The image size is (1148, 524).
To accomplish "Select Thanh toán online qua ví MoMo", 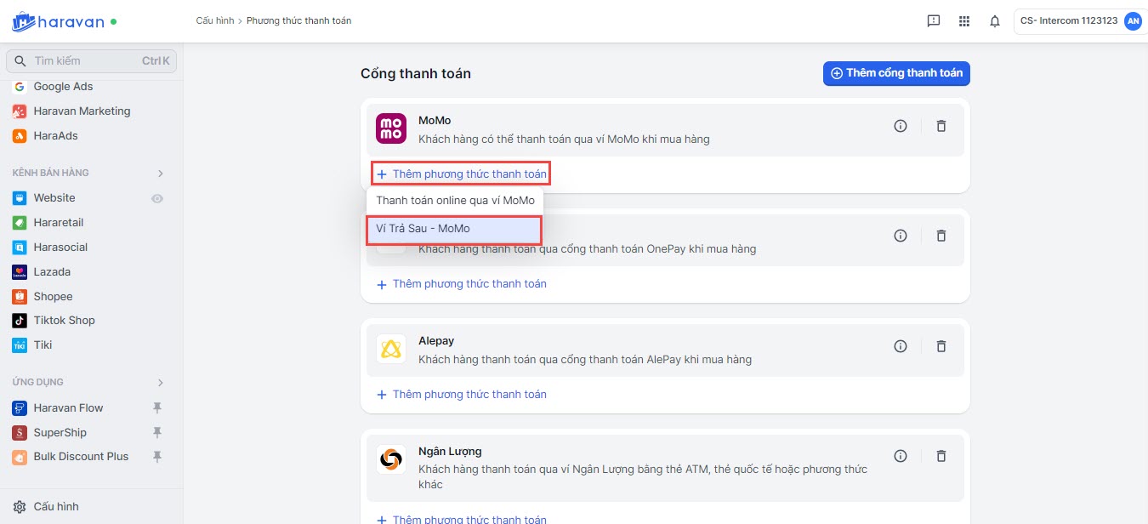I will (455, 201).
